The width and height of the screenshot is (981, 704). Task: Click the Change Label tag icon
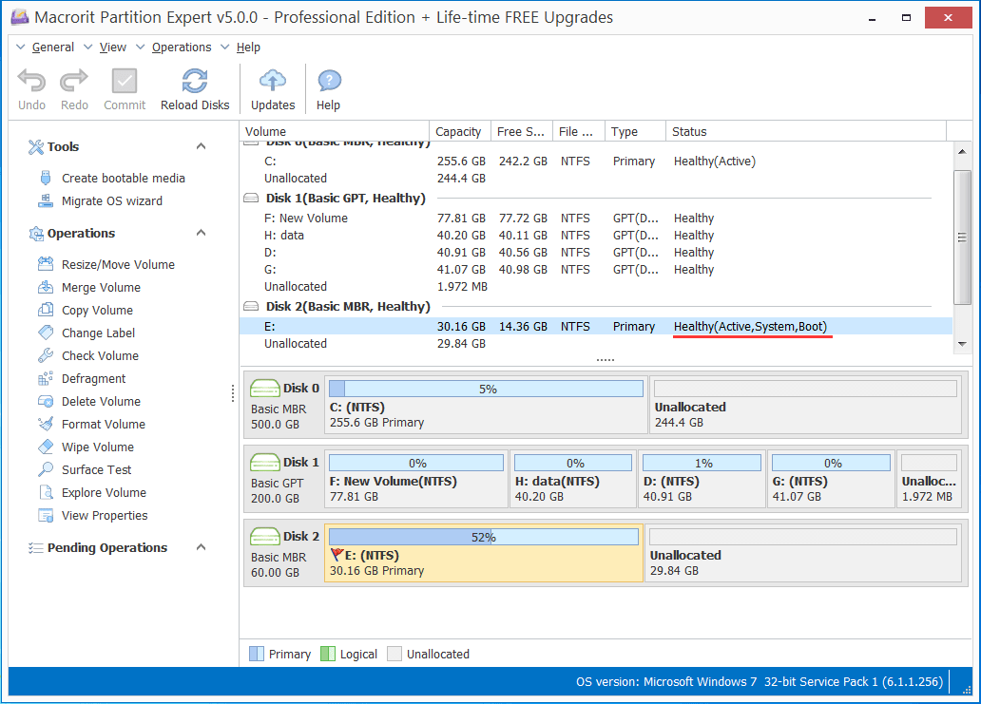[45, 332]
